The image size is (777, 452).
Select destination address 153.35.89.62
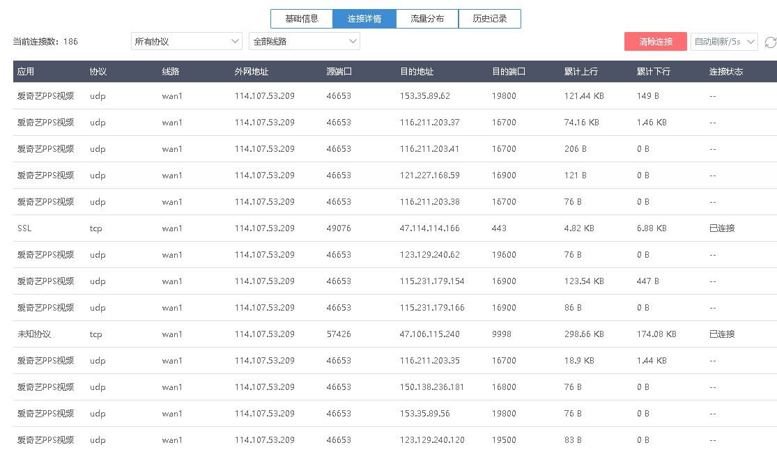tap(424, 95)
